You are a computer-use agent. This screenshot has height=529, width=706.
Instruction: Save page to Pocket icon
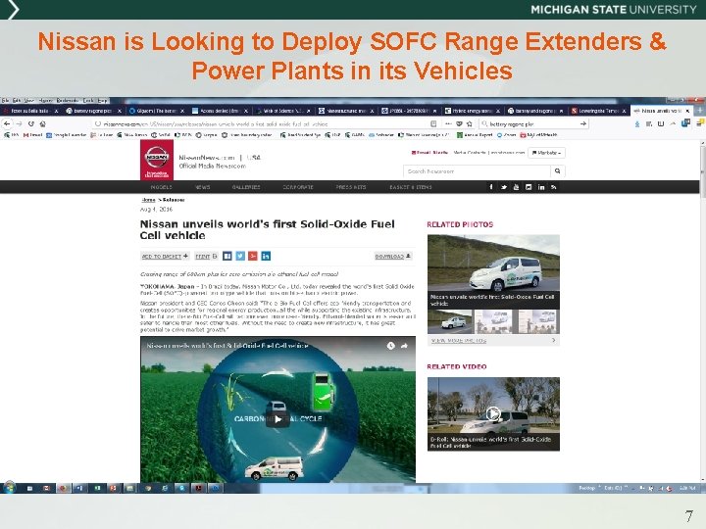pyautogui.click(x=459, y=123)
